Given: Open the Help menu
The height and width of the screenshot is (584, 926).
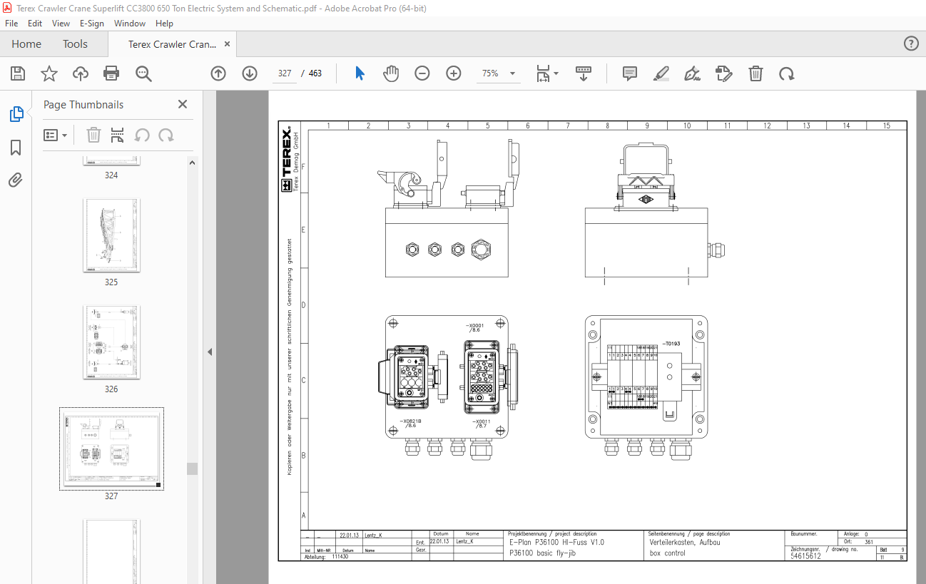Looking at the screenshot, I should point(164,24).
